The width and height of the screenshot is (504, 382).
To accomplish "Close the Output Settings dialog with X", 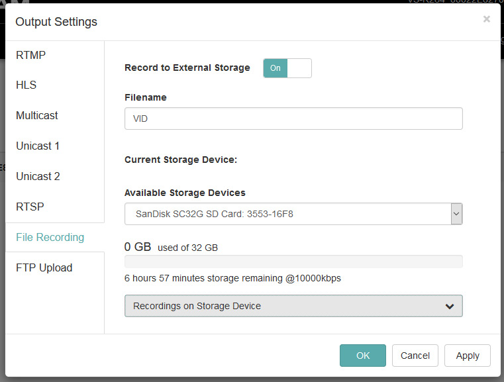I will coord(487,20).
